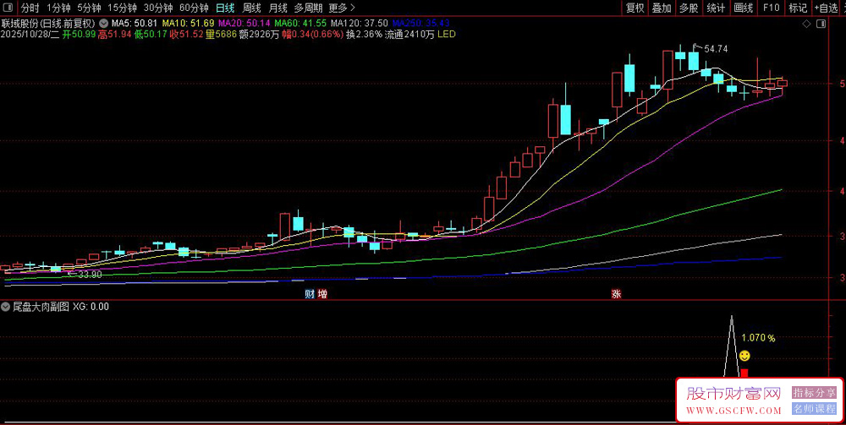Click the 联域股份(日线.前复权) title
The height and width of the screenshot is (425, 846).
click(x=48, y=24)
